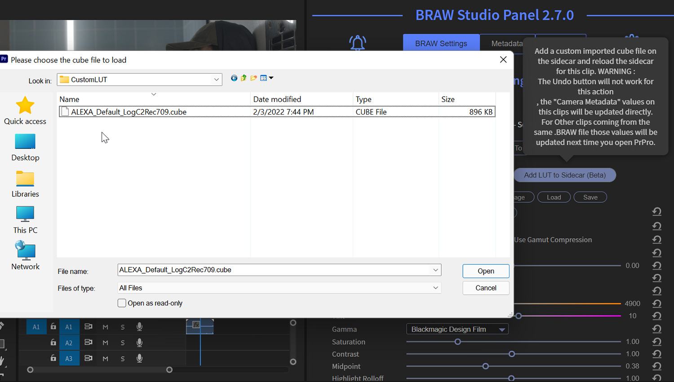Viewport: 674px width, 382px height.
Task: Solo the A3 audio track
Action: tap(122, 358)
